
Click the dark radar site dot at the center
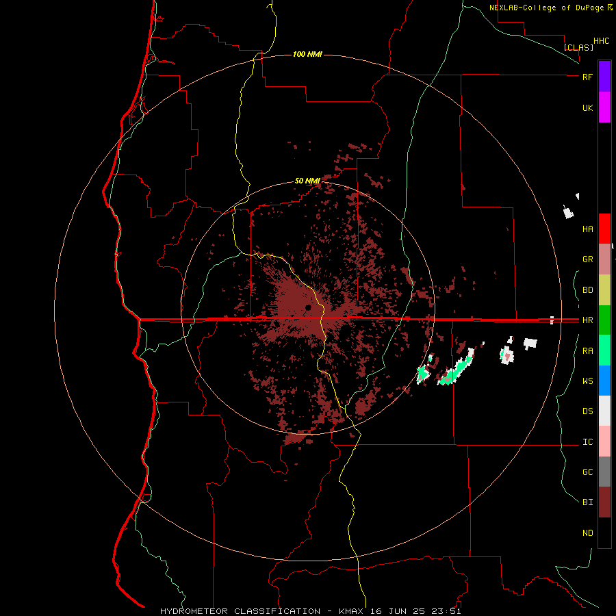coord(308,307)
